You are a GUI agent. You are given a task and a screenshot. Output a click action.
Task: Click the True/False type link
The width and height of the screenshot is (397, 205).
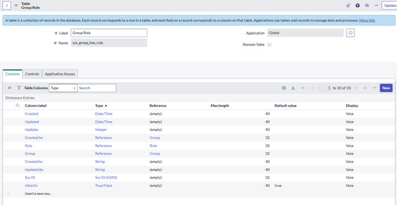coord(104,186)
